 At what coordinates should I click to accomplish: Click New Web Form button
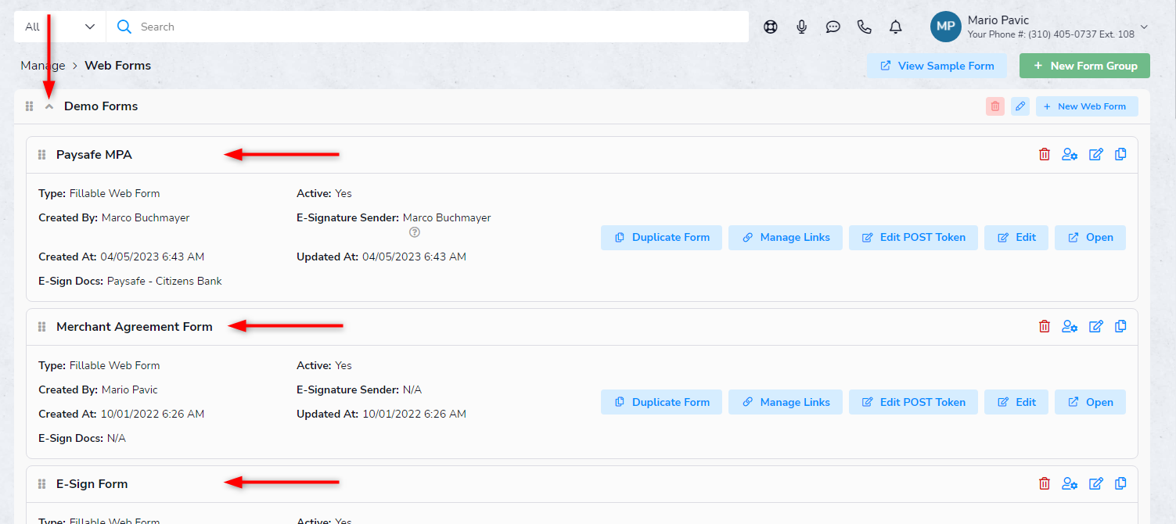(x=1087, y=106)
